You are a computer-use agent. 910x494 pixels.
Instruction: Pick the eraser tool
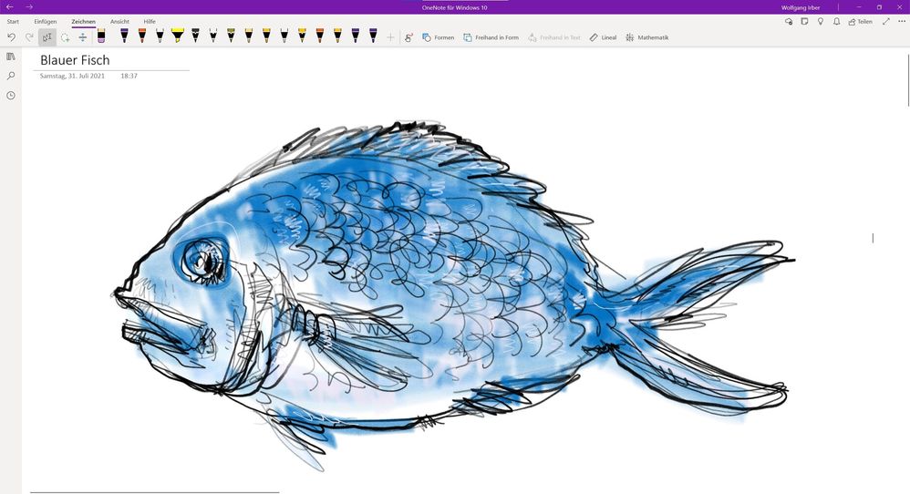pyautogui.click(x=101, y=36)
